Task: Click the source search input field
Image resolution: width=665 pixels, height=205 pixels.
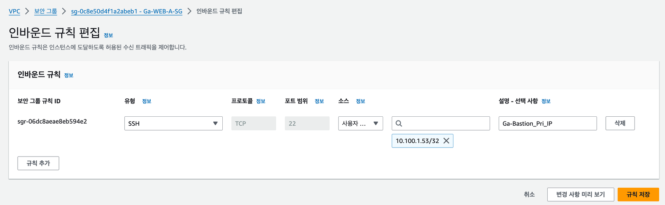Action: [x=441, y=123]
